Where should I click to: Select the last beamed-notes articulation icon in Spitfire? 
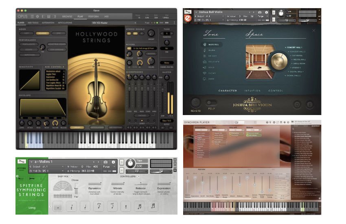click(153, 207)
